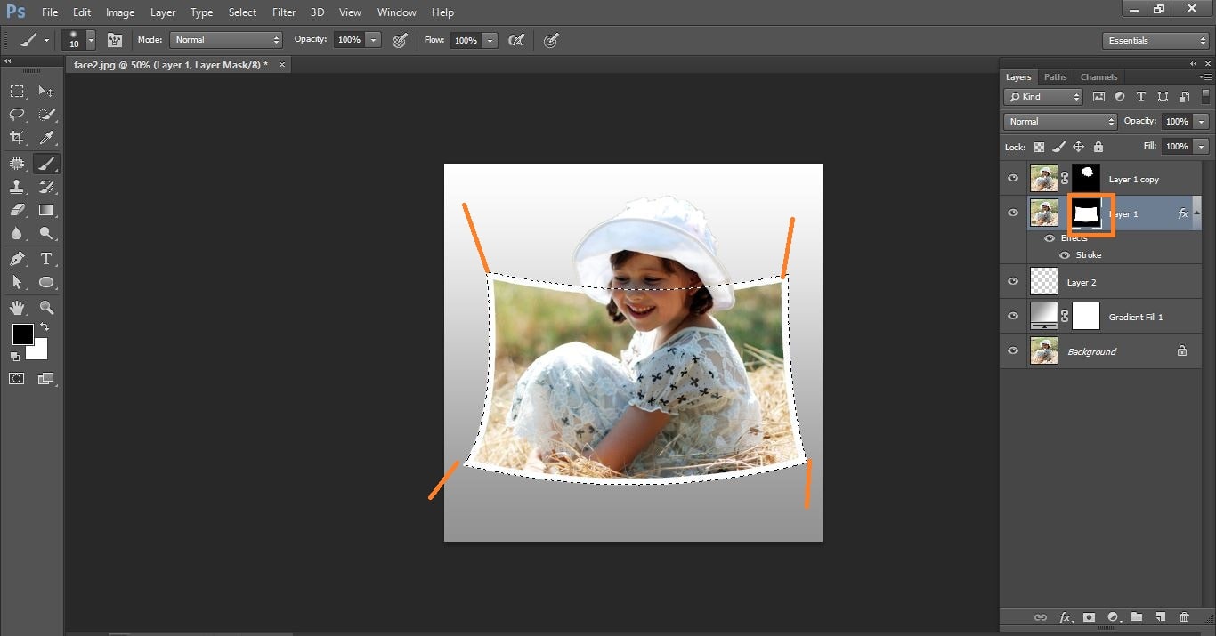Hide the Layer 1 copy layer
The image size is (1216, 636).
[x=1012, y=179]
